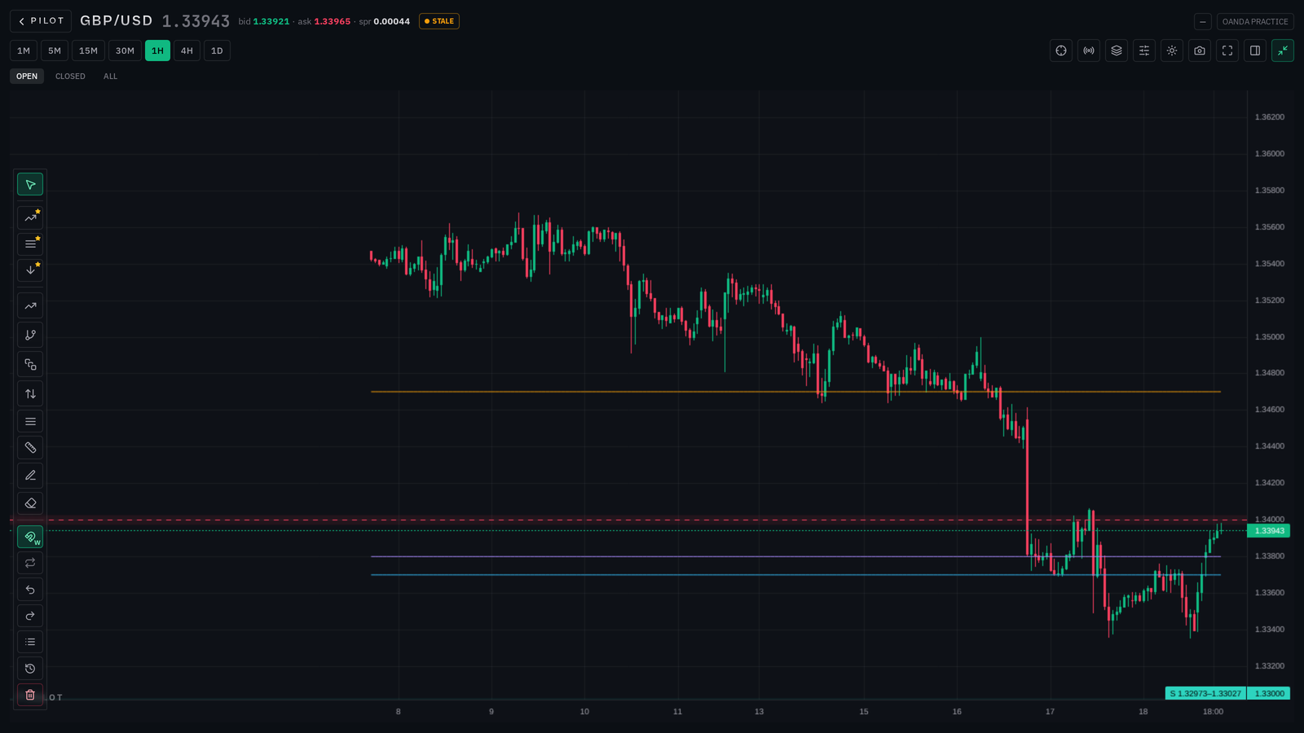Choose the 1D timeframe

(217, 50)
